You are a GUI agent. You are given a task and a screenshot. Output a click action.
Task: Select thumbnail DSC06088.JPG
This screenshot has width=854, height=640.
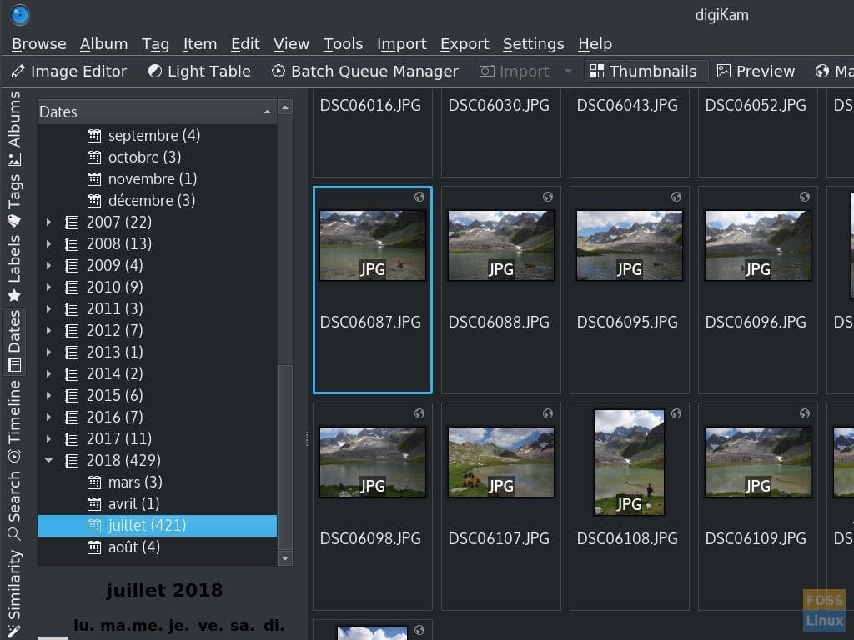501,246
